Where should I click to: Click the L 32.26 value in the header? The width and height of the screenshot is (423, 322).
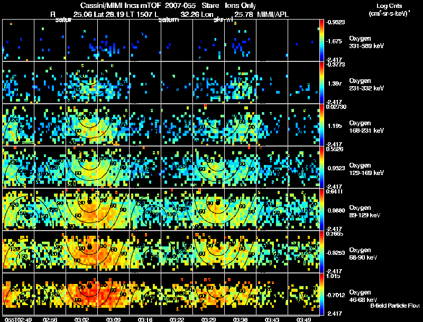point(176,14)
